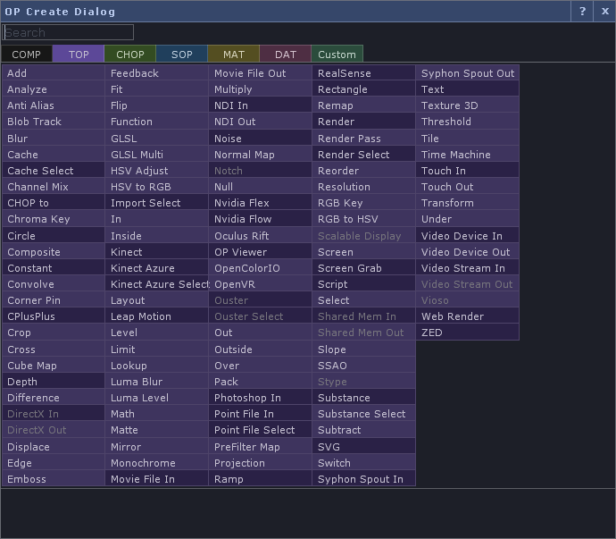Select the Monochrome operator
The width and height of the screenshot is (616, 539).
157,463
